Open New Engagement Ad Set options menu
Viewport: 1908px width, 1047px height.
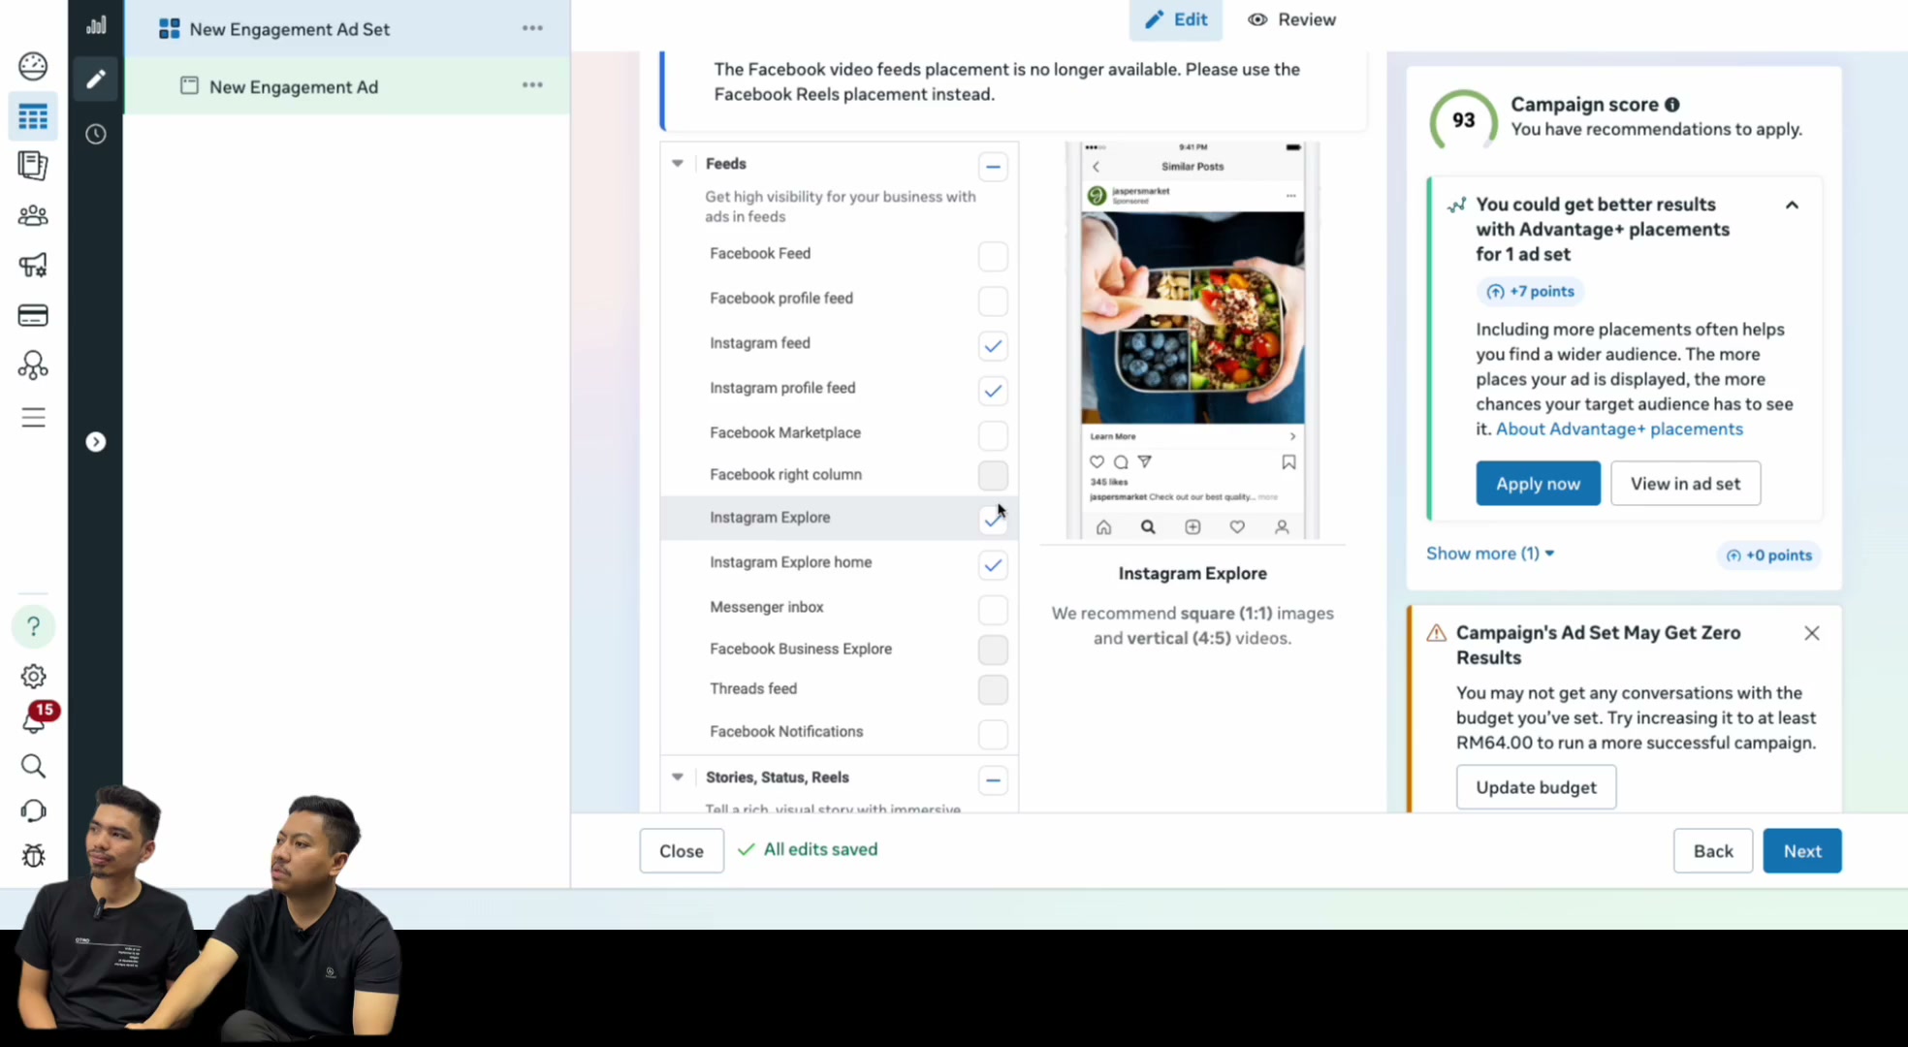tap(532, 28)
